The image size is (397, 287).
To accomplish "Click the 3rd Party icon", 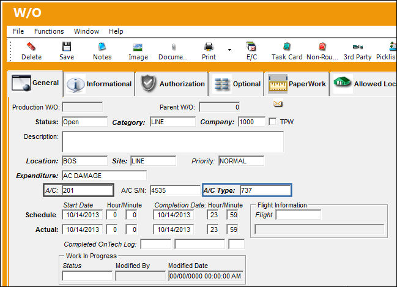I will click(x=357, y=47).
